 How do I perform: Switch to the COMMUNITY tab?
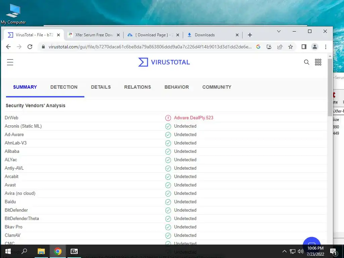tap(217, 87)
